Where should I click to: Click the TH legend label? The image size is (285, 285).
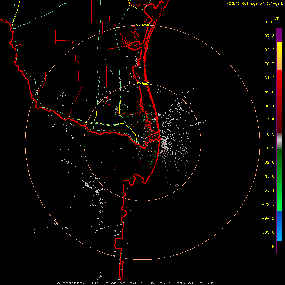tap(272, 246)
